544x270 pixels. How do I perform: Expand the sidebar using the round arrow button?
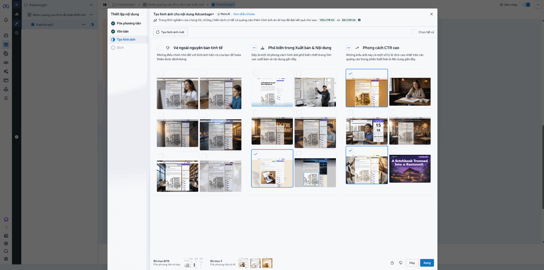[16, 137]
